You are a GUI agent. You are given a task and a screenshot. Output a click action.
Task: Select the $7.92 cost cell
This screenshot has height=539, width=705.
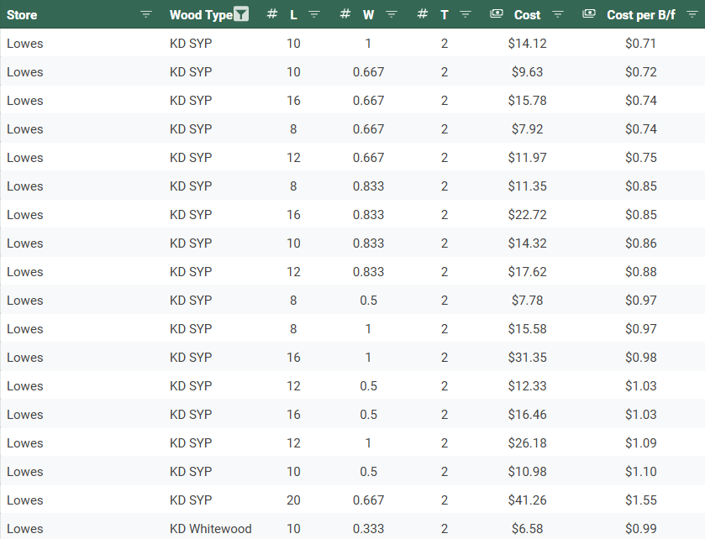pyautogui.click(x=528, y=129)
